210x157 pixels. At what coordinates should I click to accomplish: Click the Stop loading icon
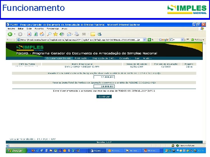(29, 34)
